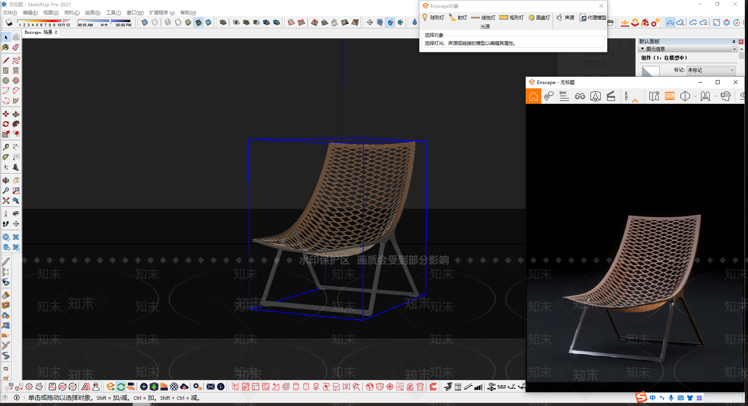This screenshot has height=406, width=748.
Task: Toggle X-Ray face style
Action: [144, 22]
